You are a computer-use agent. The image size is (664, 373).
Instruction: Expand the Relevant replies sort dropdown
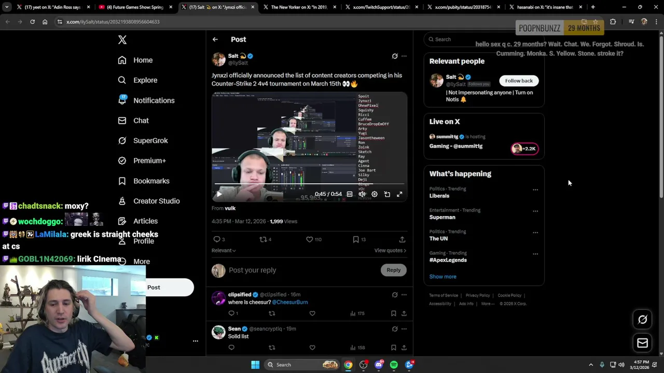tap(224, 251)
